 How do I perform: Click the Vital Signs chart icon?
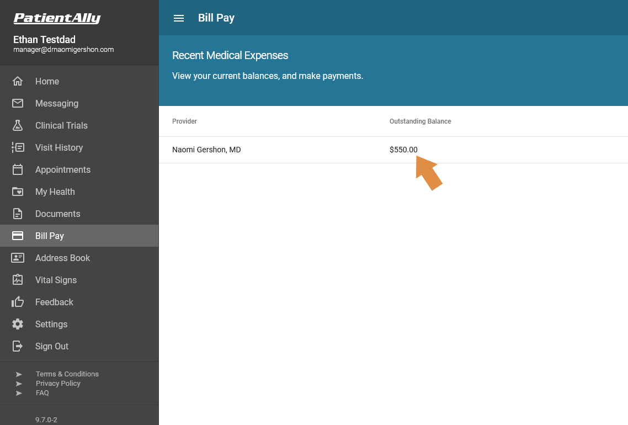coord(17,280)
